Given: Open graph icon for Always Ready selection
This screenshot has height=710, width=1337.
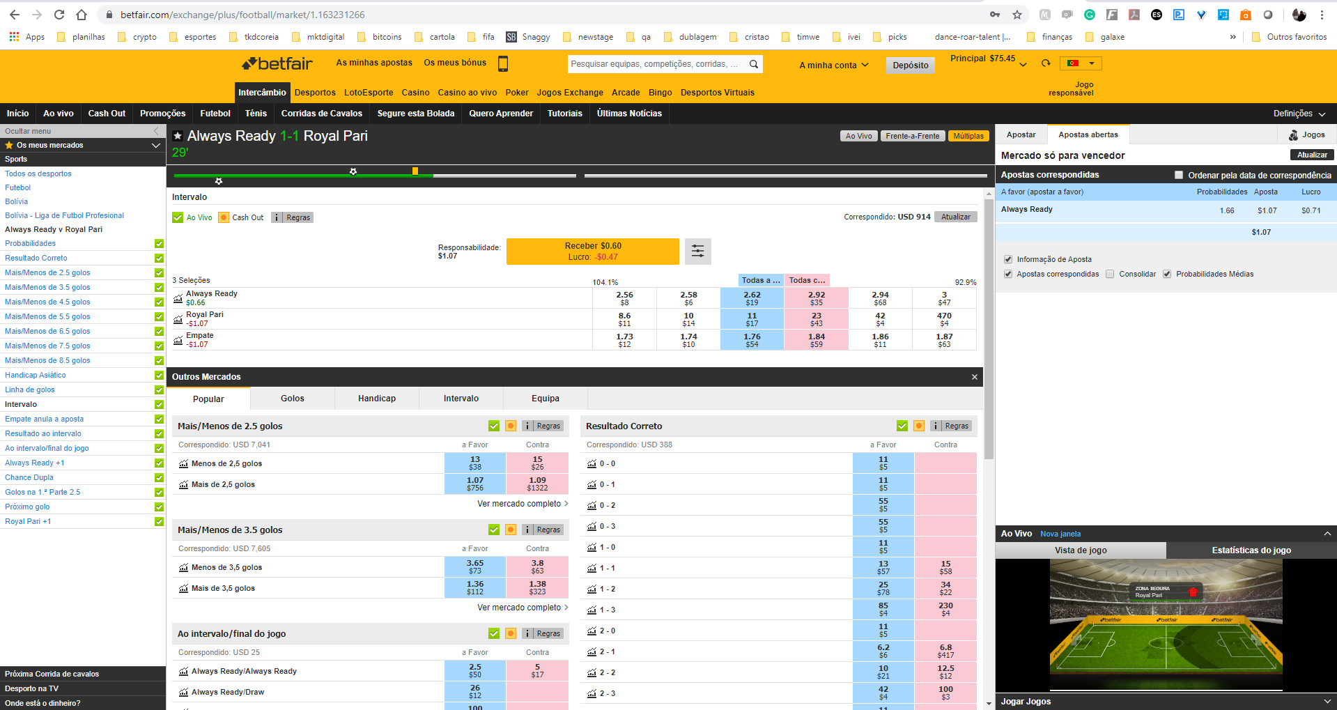Looking at the screenshot, I should [178, 298].
